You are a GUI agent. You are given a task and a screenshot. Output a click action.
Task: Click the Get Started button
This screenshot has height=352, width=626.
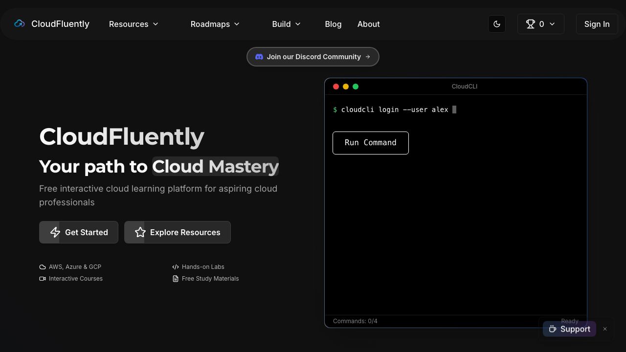click(79, 232)
